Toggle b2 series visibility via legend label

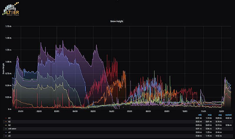coord(9,121)
